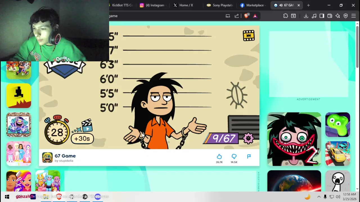Open the extensions puzzle icon
Image resolution: width=360 pixels, height=202 pixels.
pyautogui.click(x=285, y=16)
